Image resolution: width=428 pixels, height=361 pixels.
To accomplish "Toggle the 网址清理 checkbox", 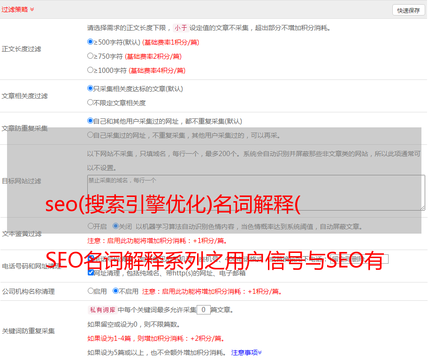I will 91,272.
